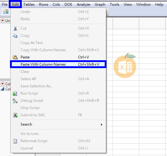
Task: Click the Debug Script wrench icon
Action: [15, 101]
